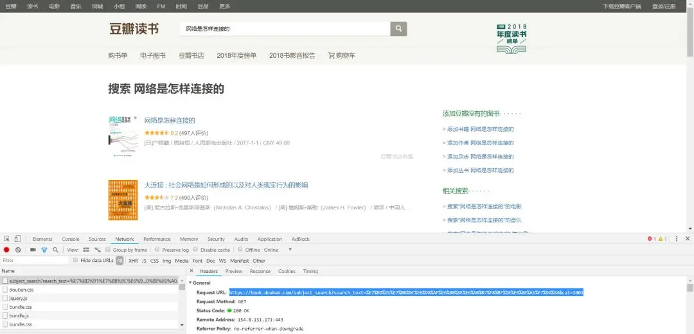Image resolution: width=694 pixels, height=334 pixels.
Task: Toggle the overview waterfall view icon
Action: click(x=98, y=250)
